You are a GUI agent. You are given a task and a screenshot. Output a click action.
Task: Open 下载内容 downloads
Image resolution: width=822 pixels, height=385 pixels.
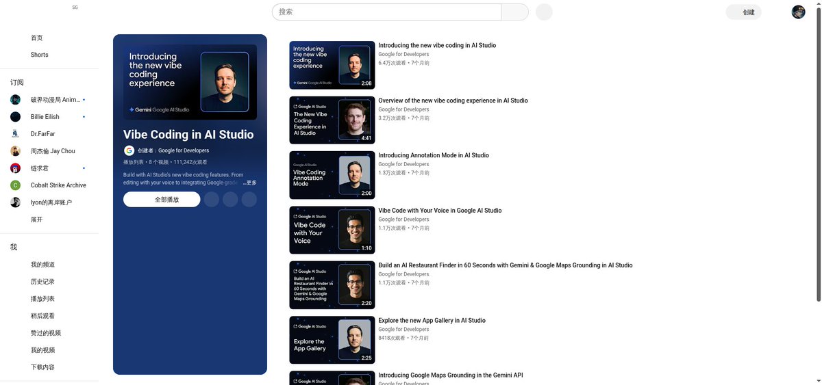tap(42, 367)
